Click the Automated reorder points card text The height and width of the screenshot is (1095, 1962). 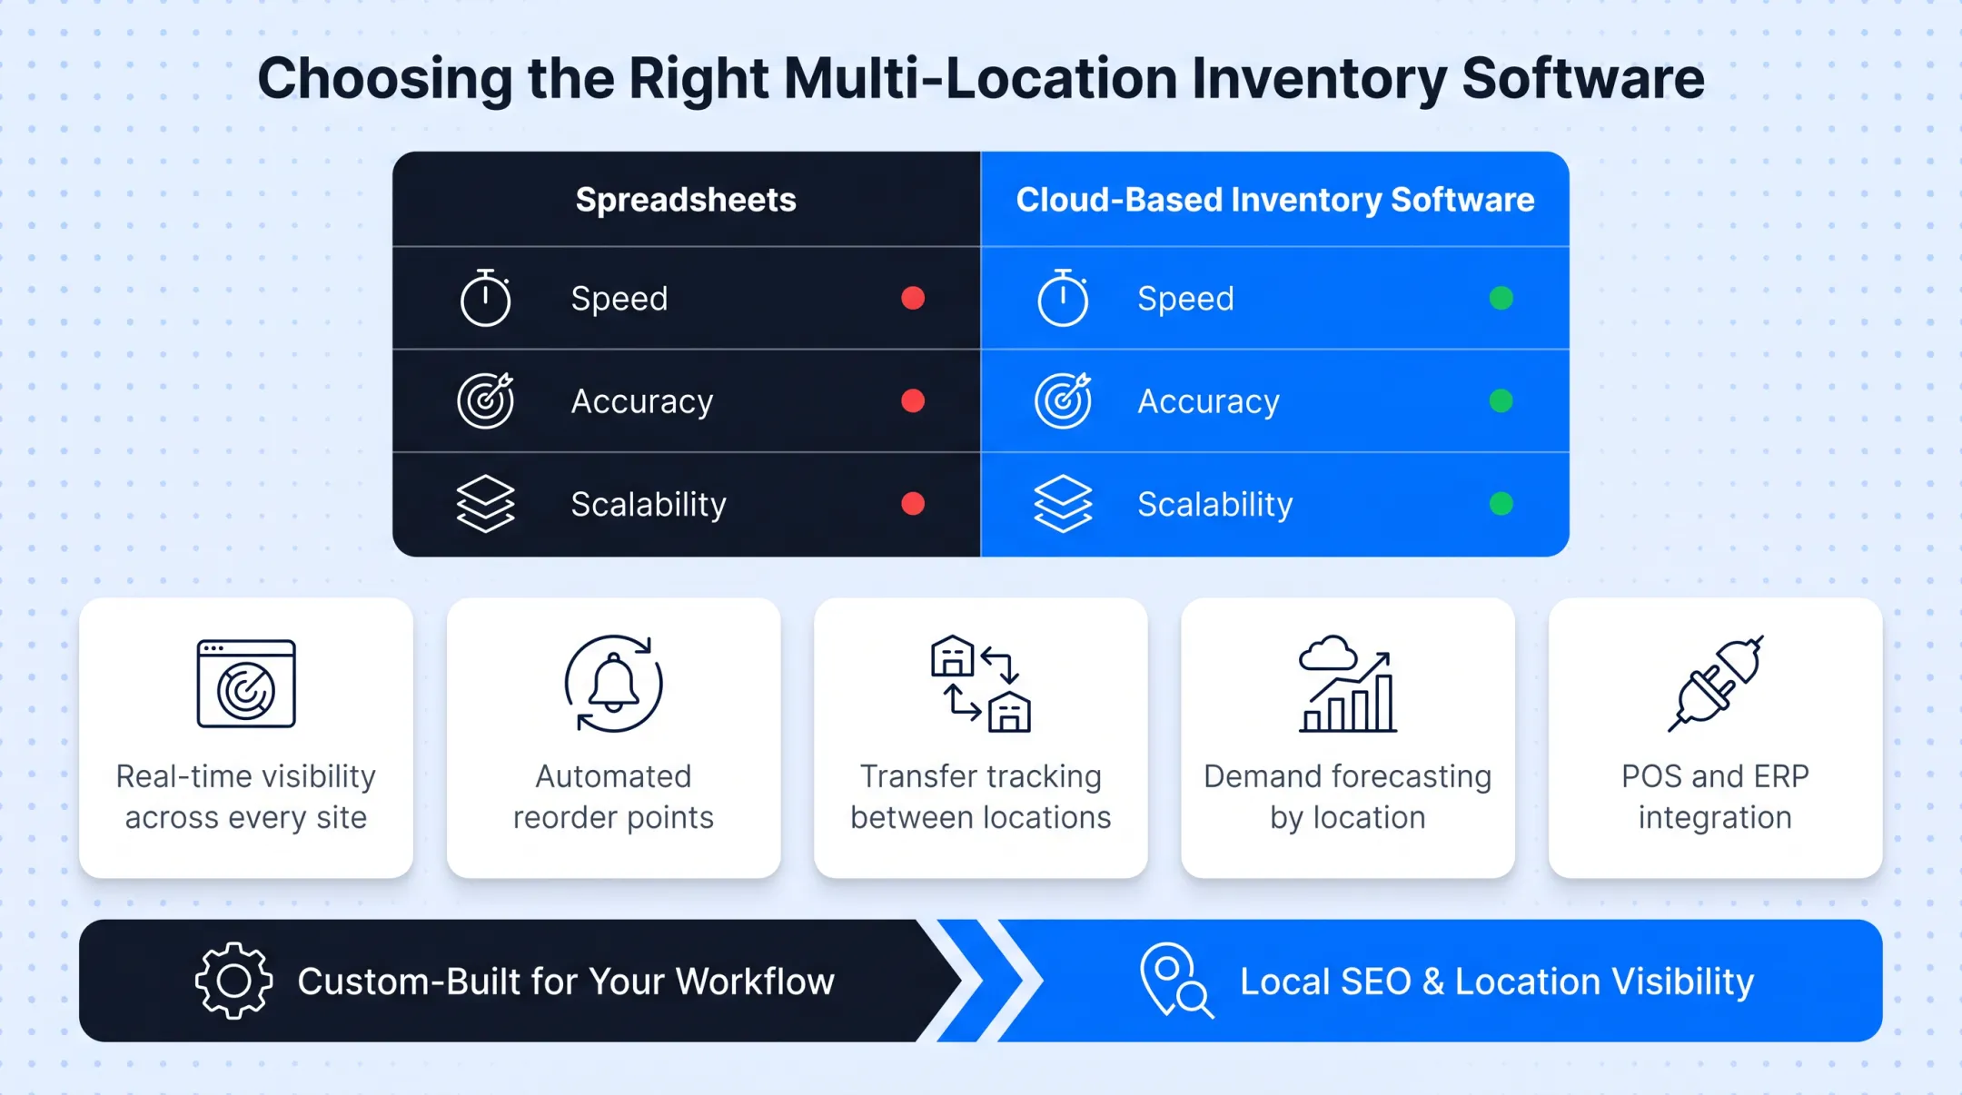point(613,796)
